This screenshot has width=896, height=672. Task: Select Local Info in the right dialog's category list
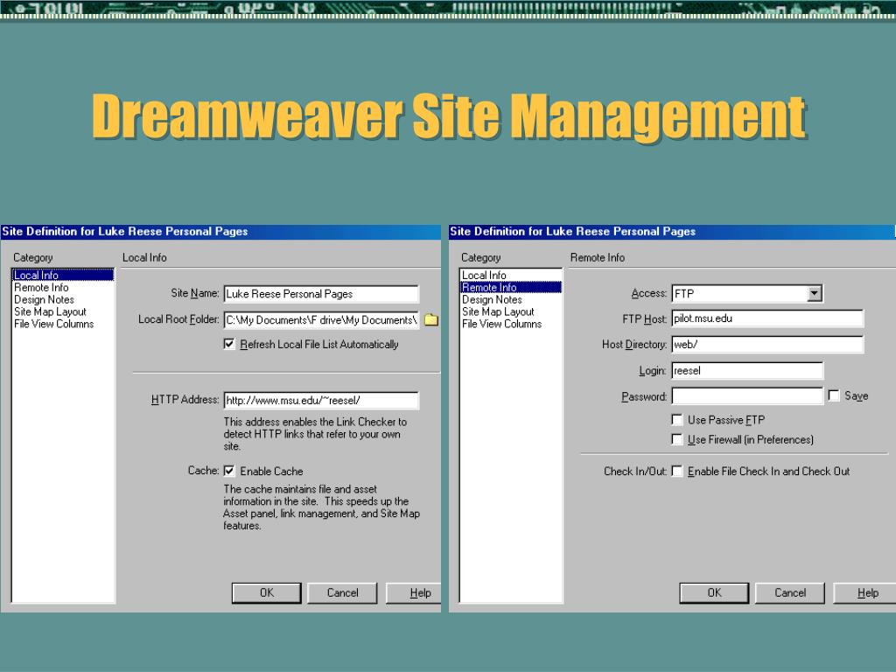[511, 275]
